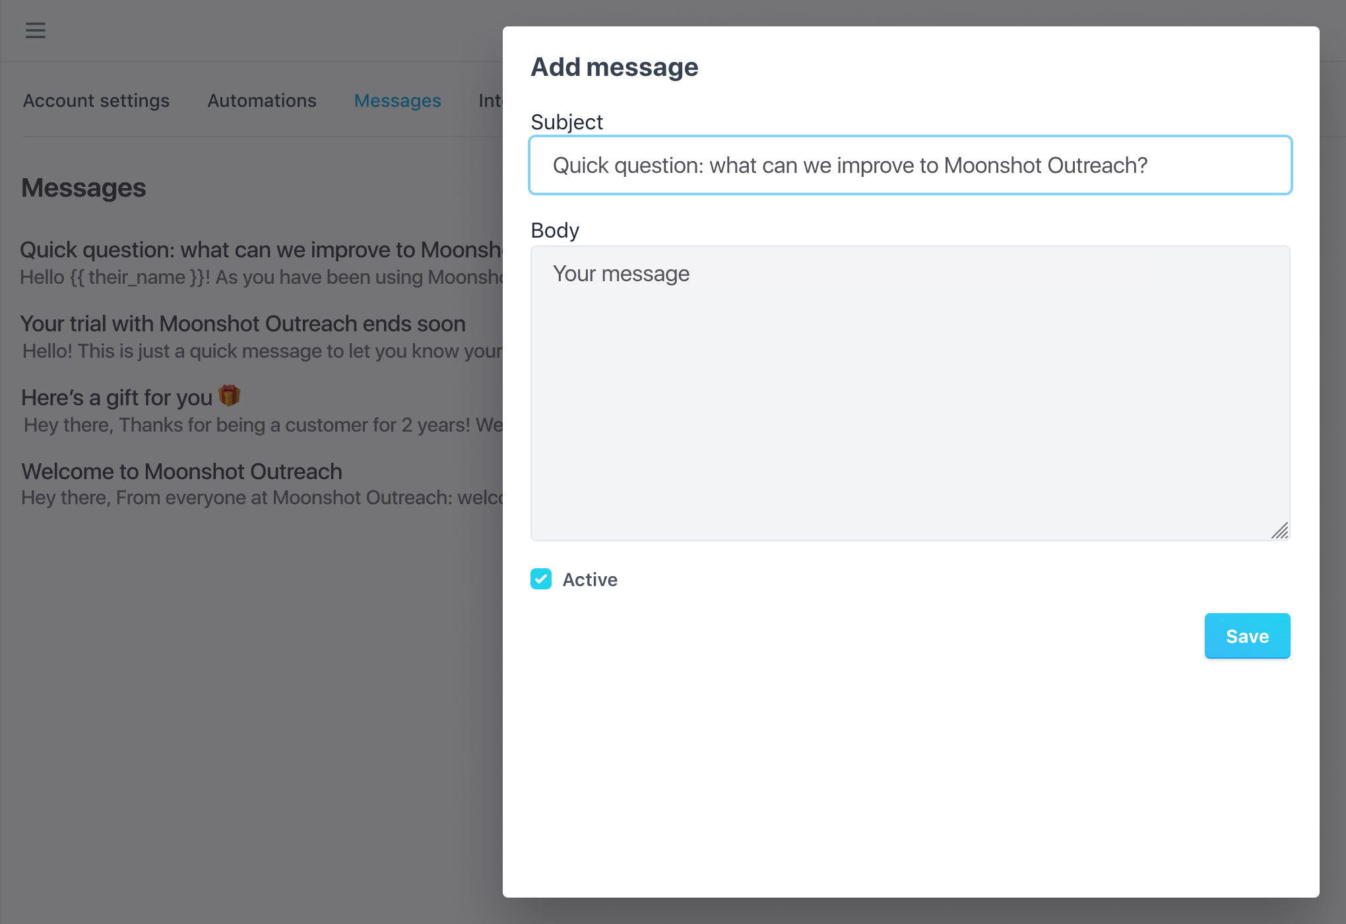The image size is (1346, 924).
Task: Open the Quick question message entry
Action: (x=261, y=250)
